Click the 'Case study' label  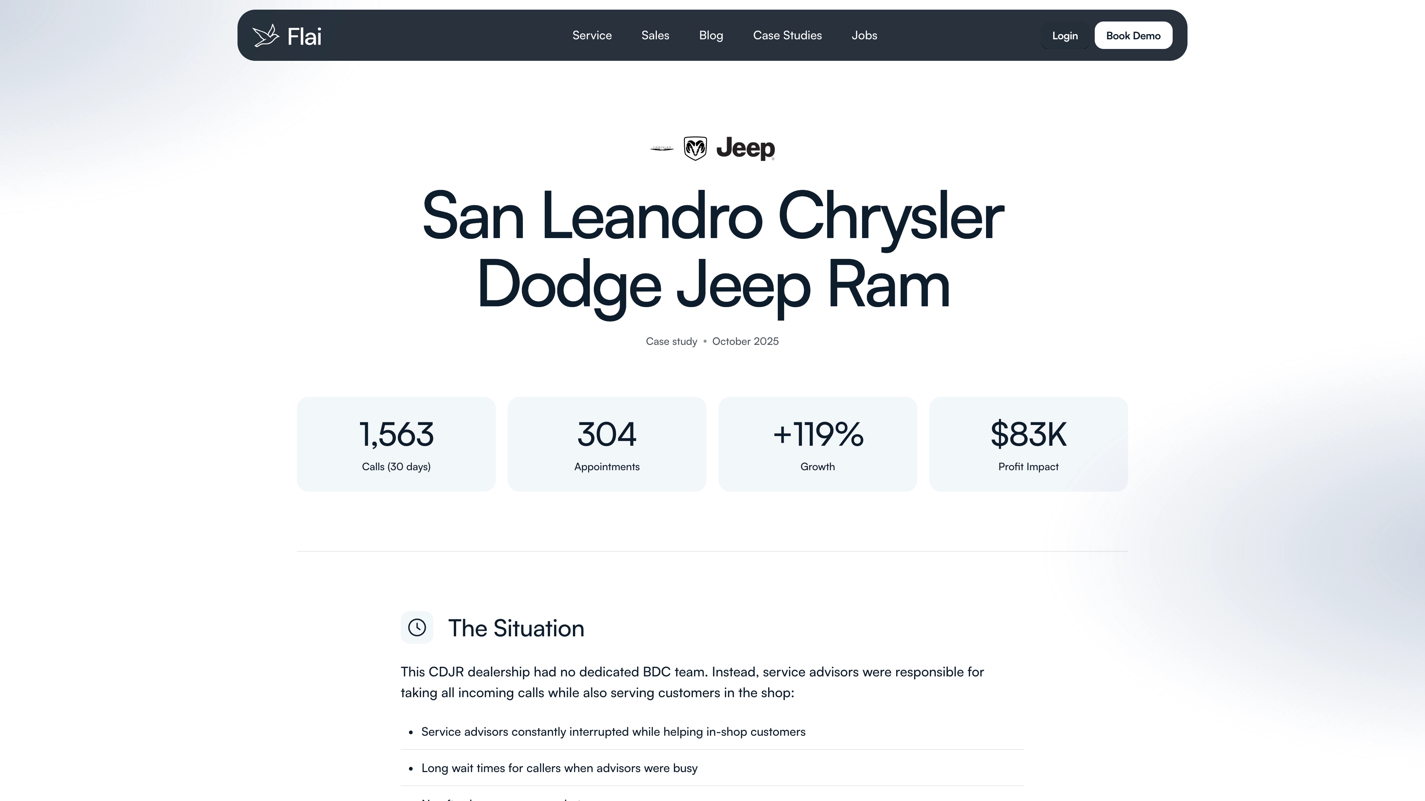[672, 341]
